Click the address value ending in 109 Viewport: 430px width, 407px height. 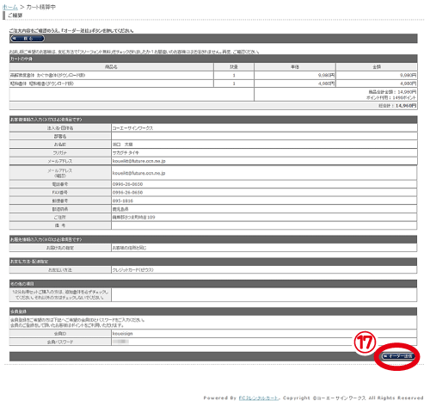click(x=133, y=217)
